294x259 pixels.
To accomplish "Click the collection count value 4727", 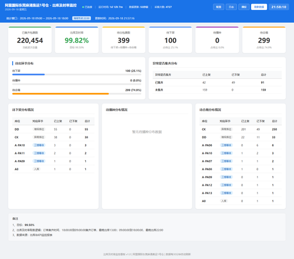I will coord(169,7).
